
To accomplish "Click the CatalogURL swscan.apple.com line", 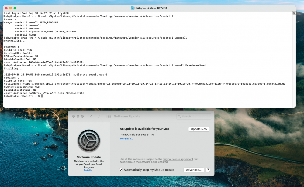I will [x=145, y=84].
